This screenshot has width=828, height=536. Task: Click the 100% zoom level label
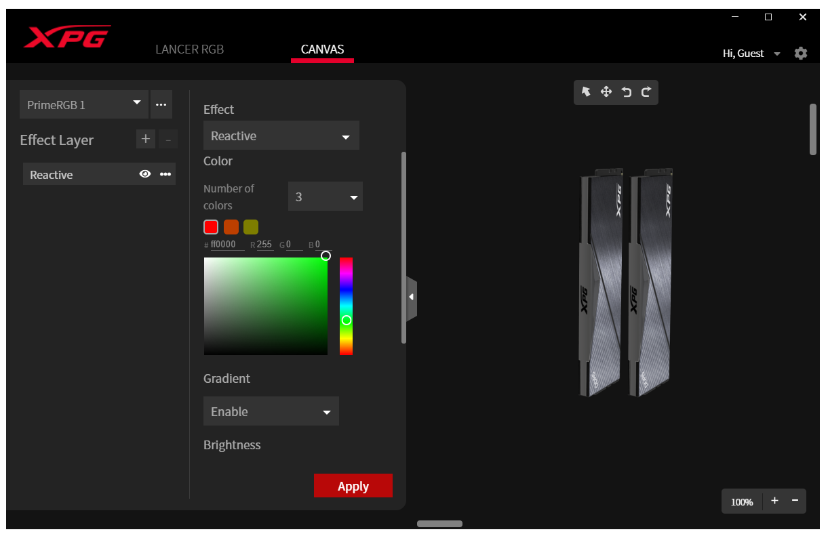tap(742, 502)
